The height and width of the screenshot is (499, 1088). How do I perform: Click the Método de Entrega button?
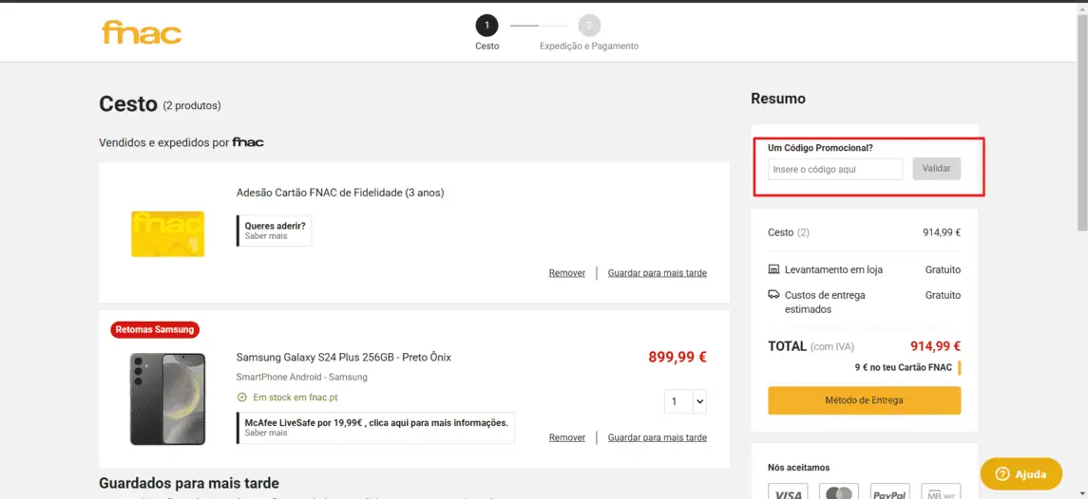click(864, 400)
